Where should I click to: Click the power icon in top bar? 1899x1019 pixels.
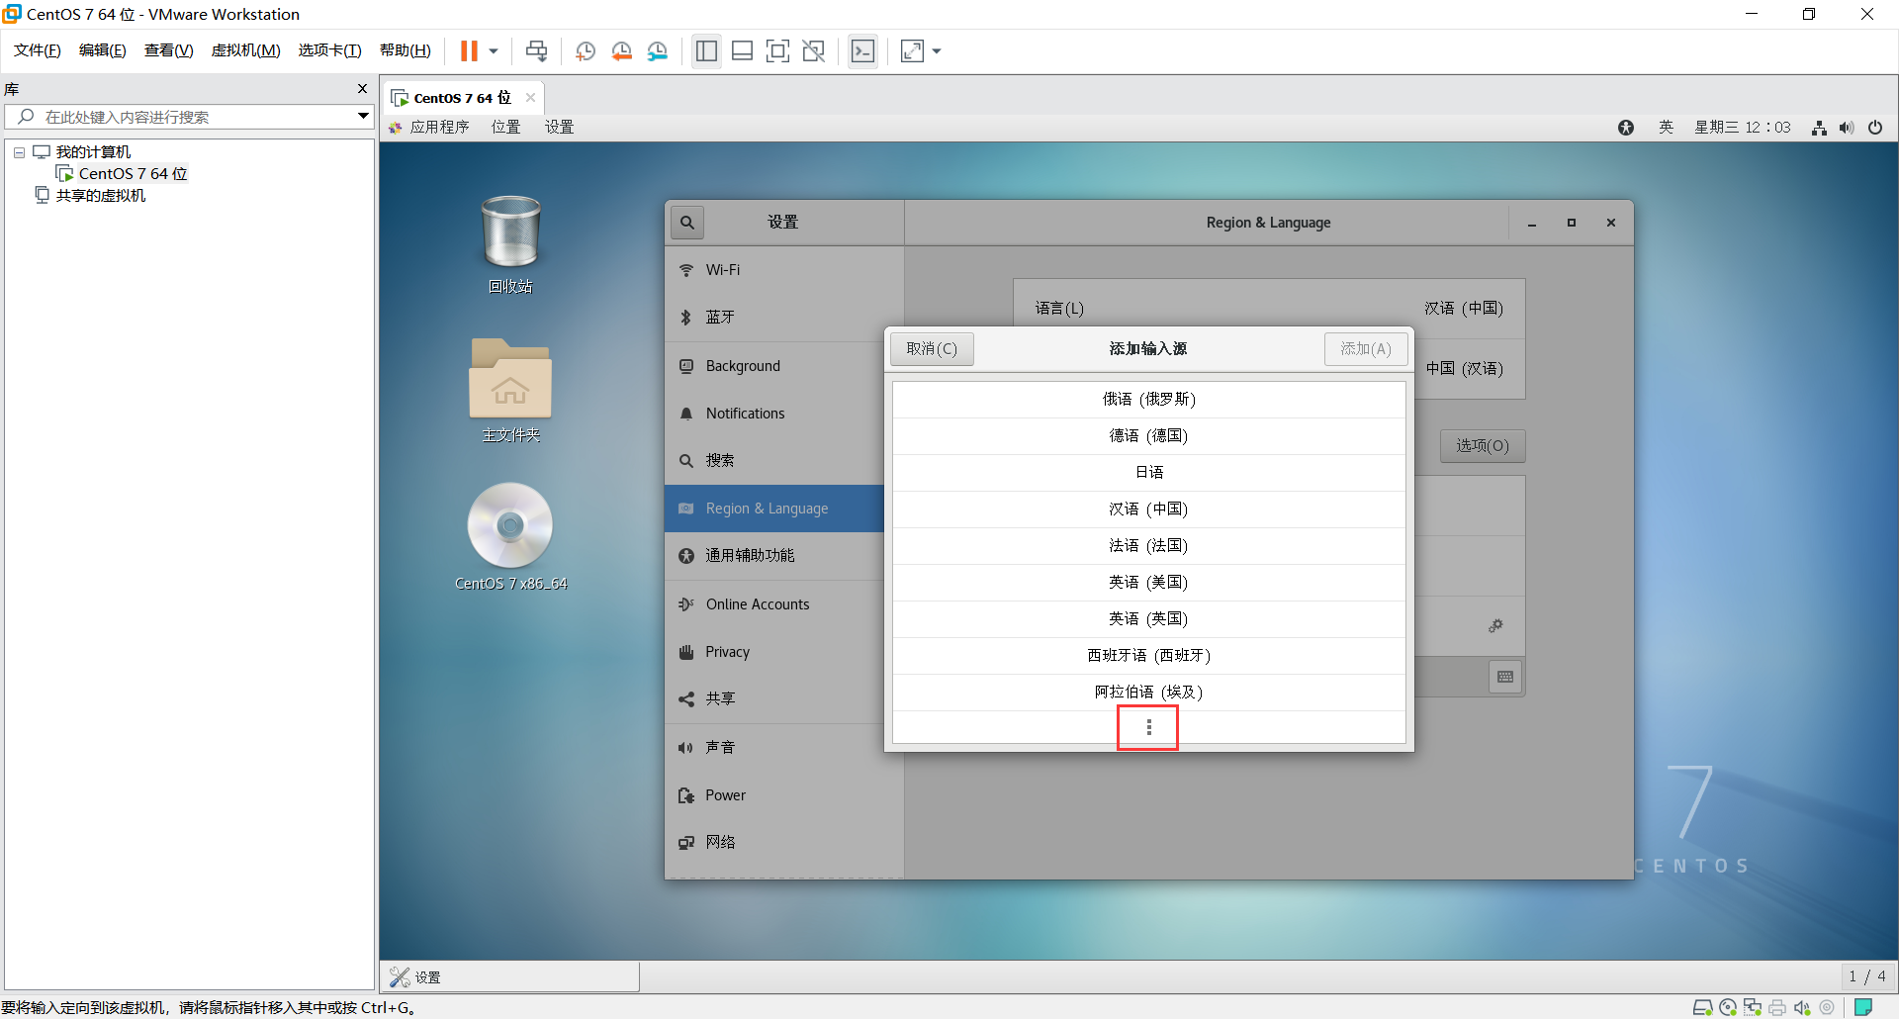coord(1874,128)
